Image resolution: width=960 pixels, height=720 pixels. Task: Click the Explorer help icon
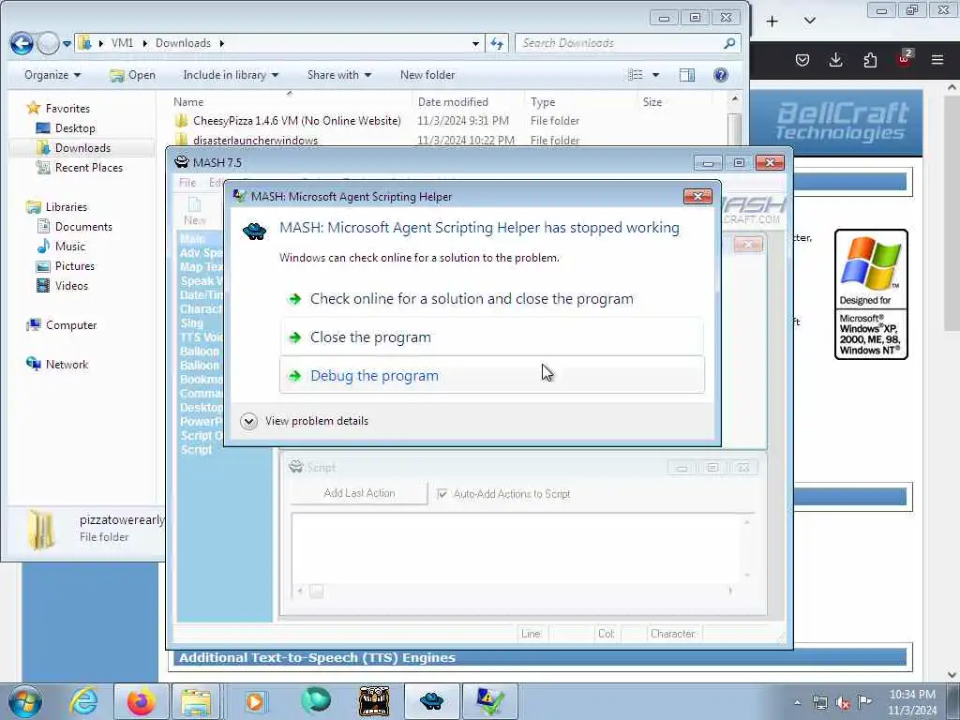tap(721, 75)
